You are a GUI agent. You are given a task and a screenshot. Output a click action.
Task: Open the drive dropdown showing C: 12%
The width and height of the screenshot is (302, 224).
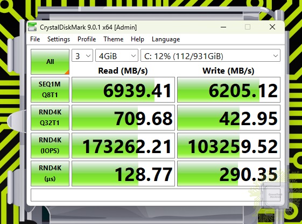tap(210, 55)
